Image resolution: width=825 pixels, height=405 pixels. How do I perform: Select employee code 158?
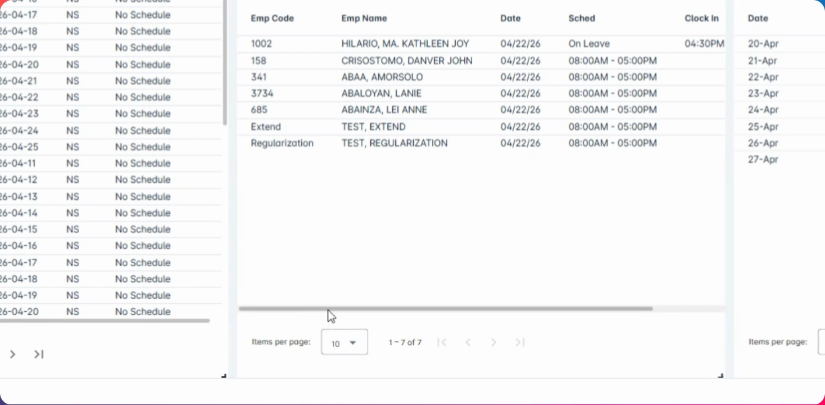point(259,61)
